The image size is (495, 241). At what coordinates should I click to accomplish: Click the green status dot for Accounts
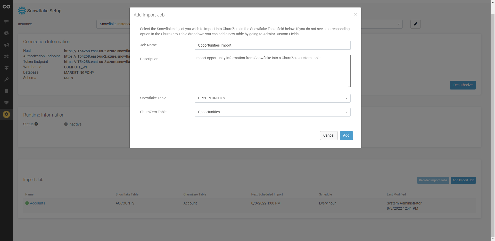coord(27,203)
